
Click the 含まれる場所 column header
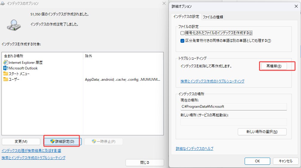point(14,56)
